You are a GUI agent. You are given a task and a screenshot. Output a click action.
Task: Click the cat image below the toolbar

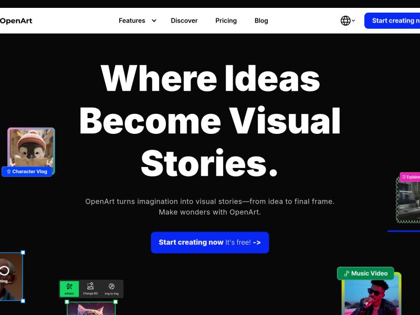tap(91, 309)
